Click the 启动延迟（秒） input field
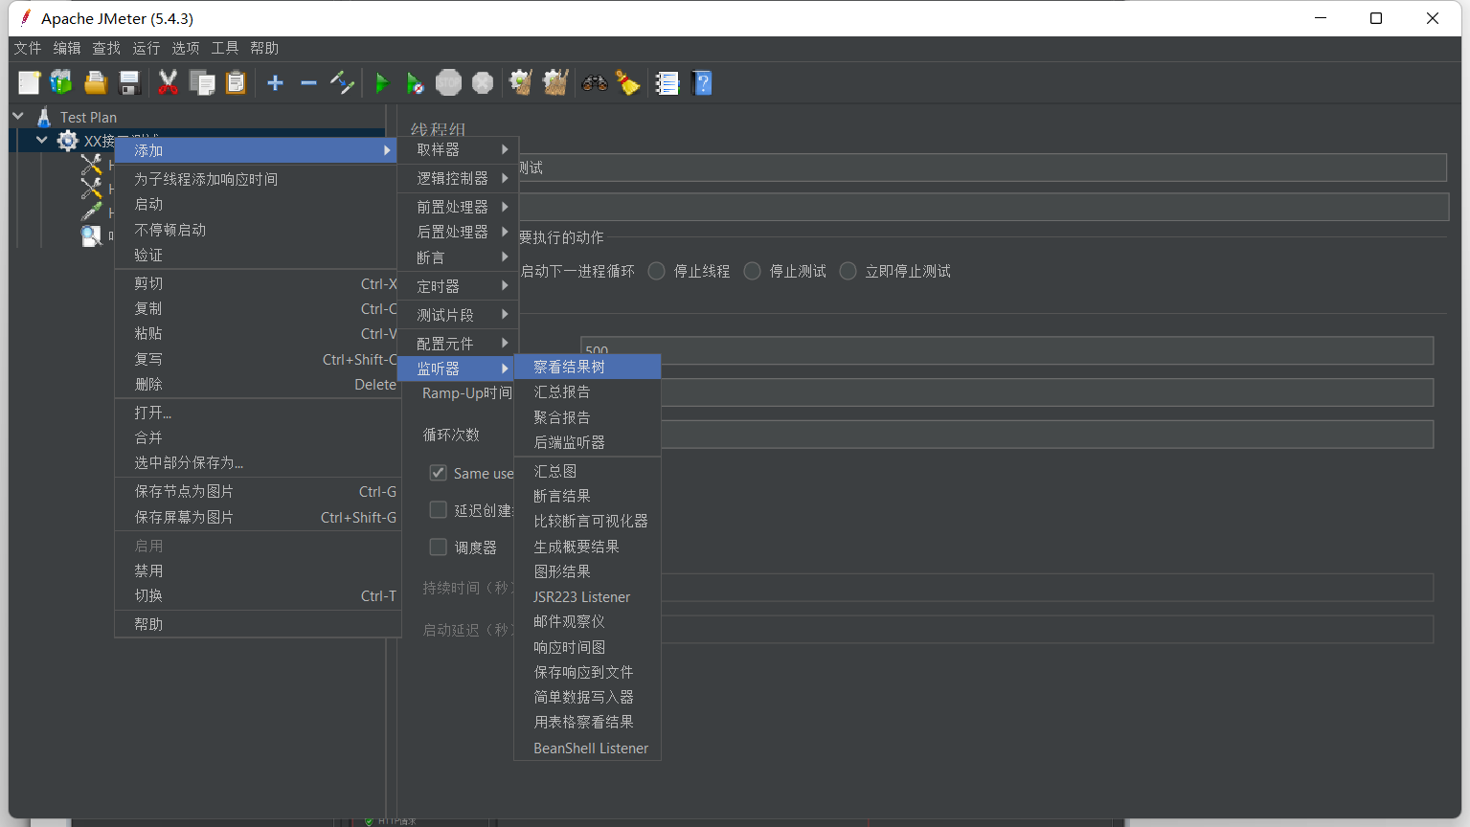1470x827 pixels. (1047, 630)
